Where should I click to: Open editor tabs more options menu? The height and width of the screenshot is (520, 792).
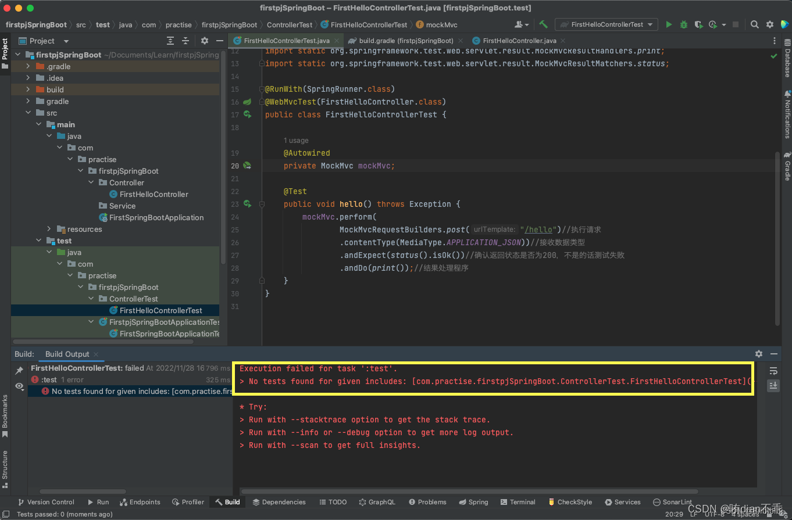774,41
